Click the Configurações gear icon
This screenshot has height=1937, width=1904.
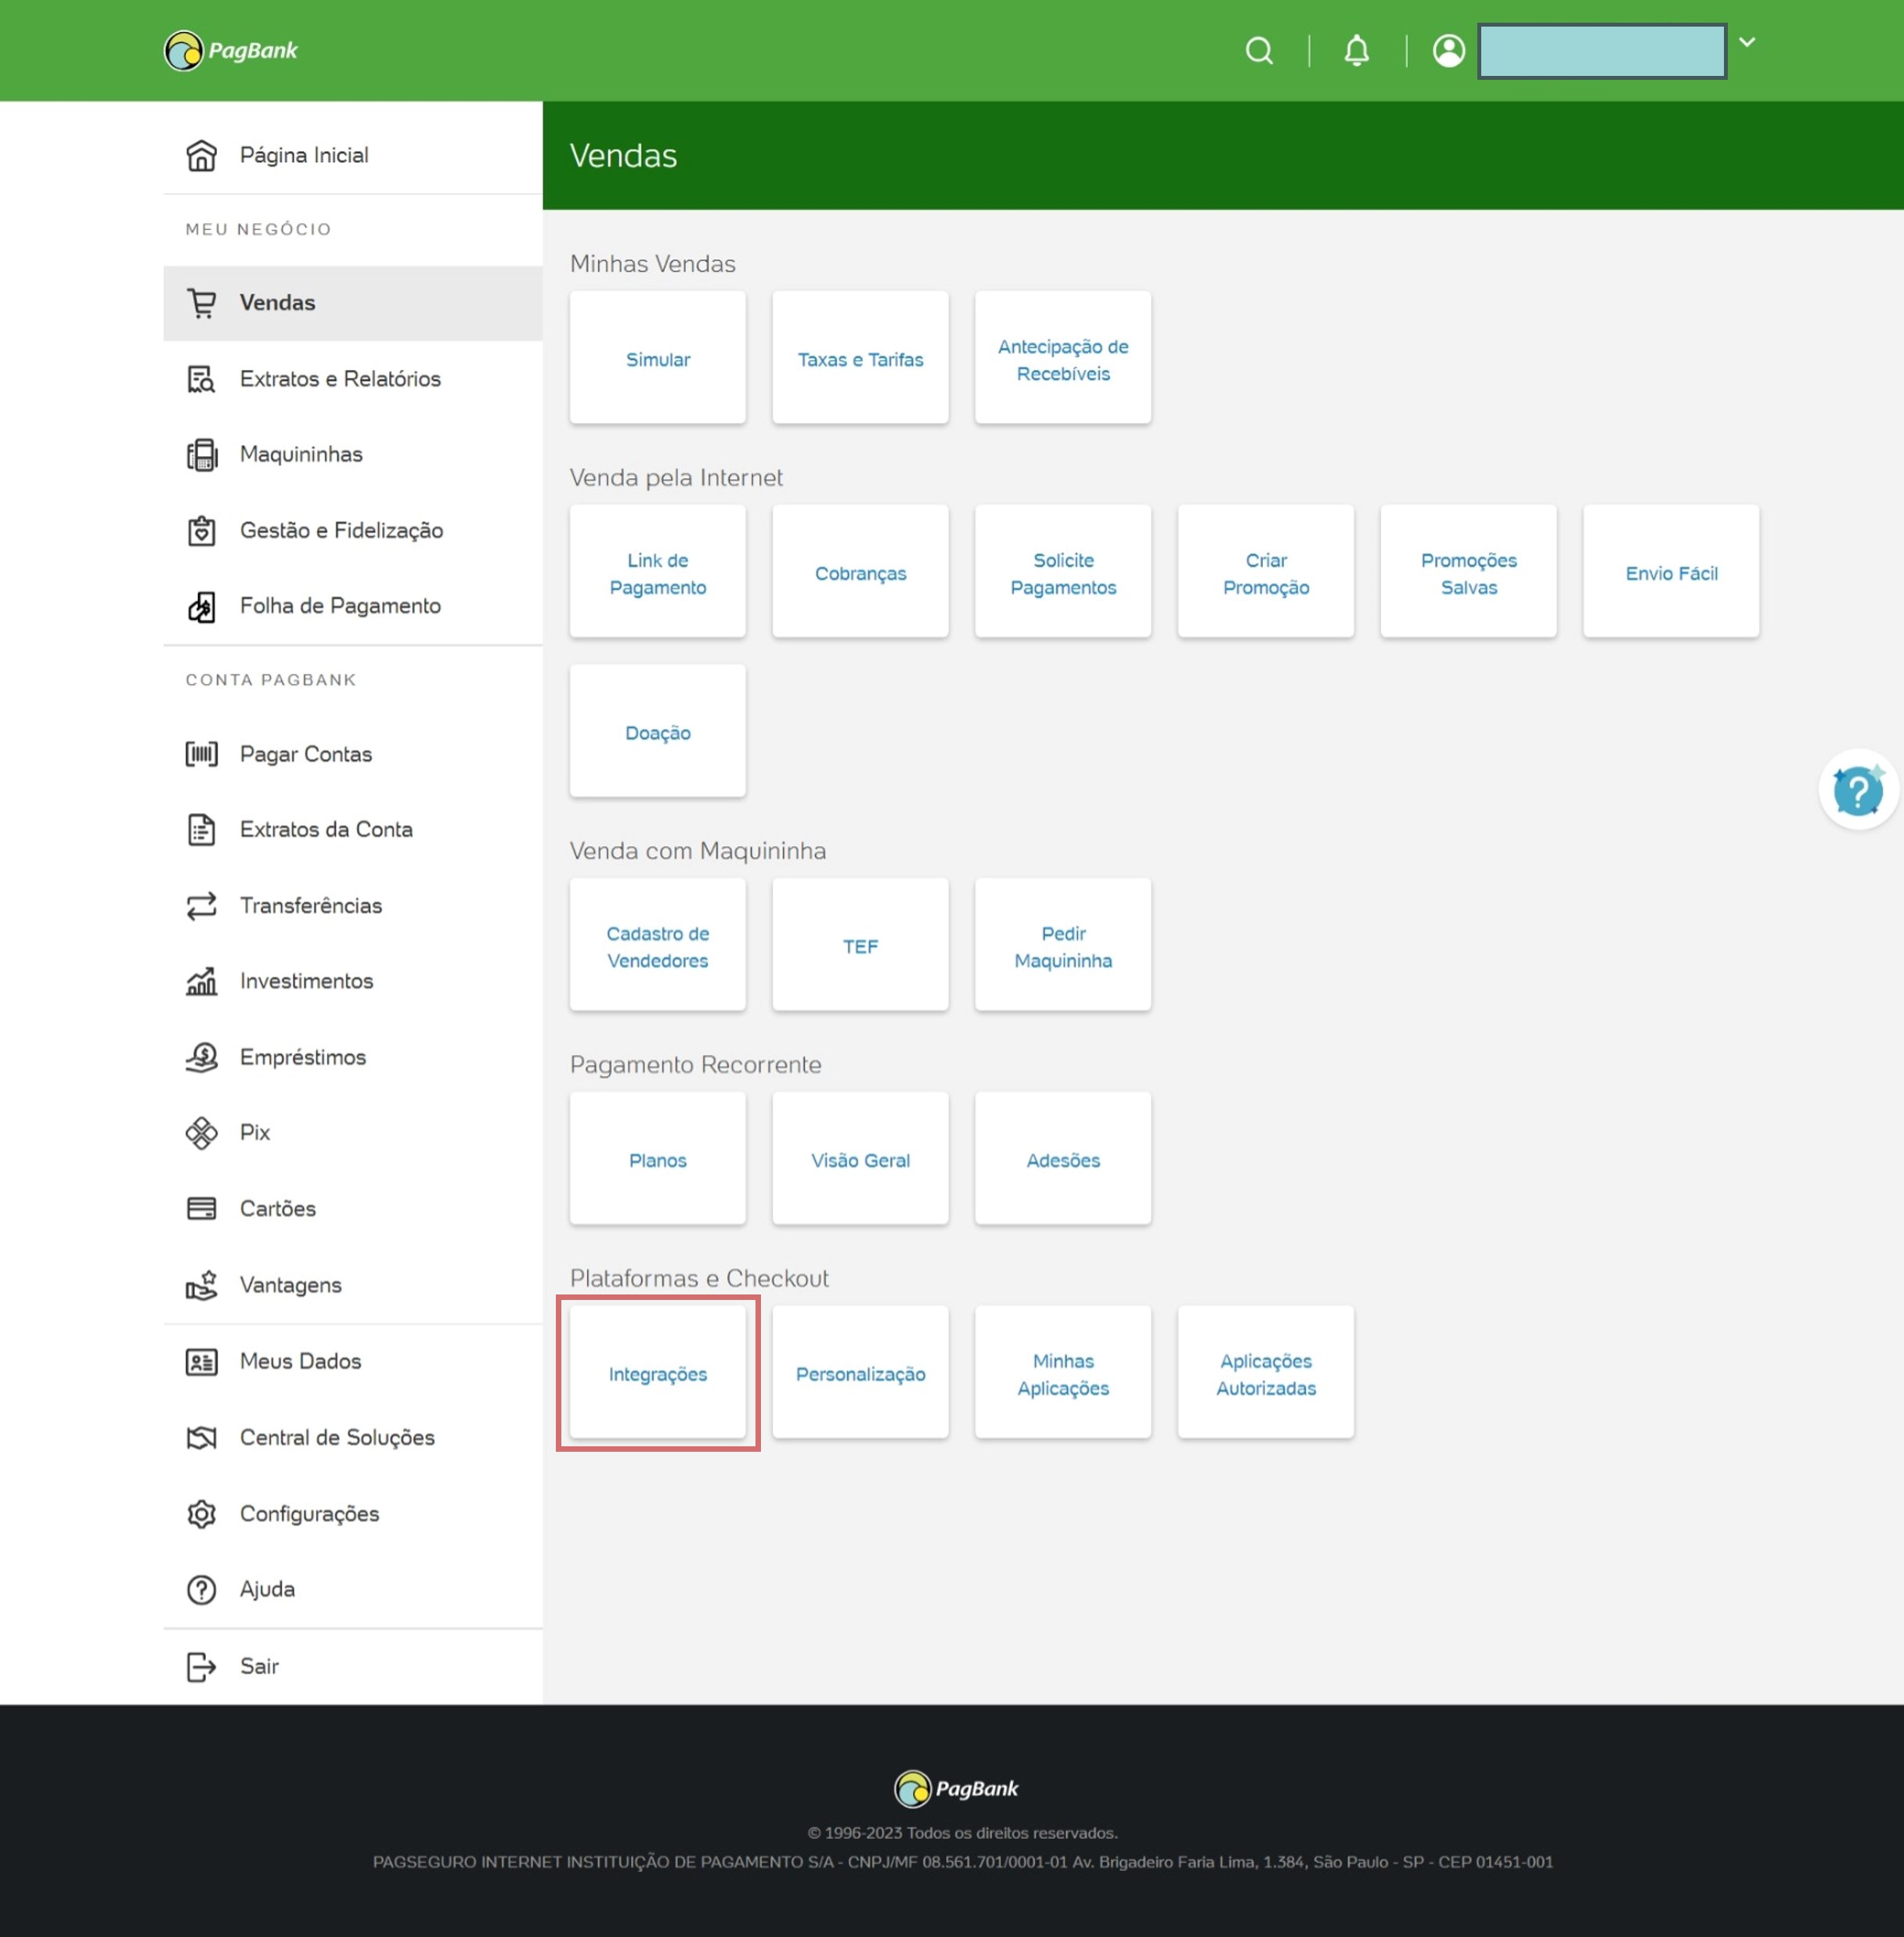pos(201,1514)
